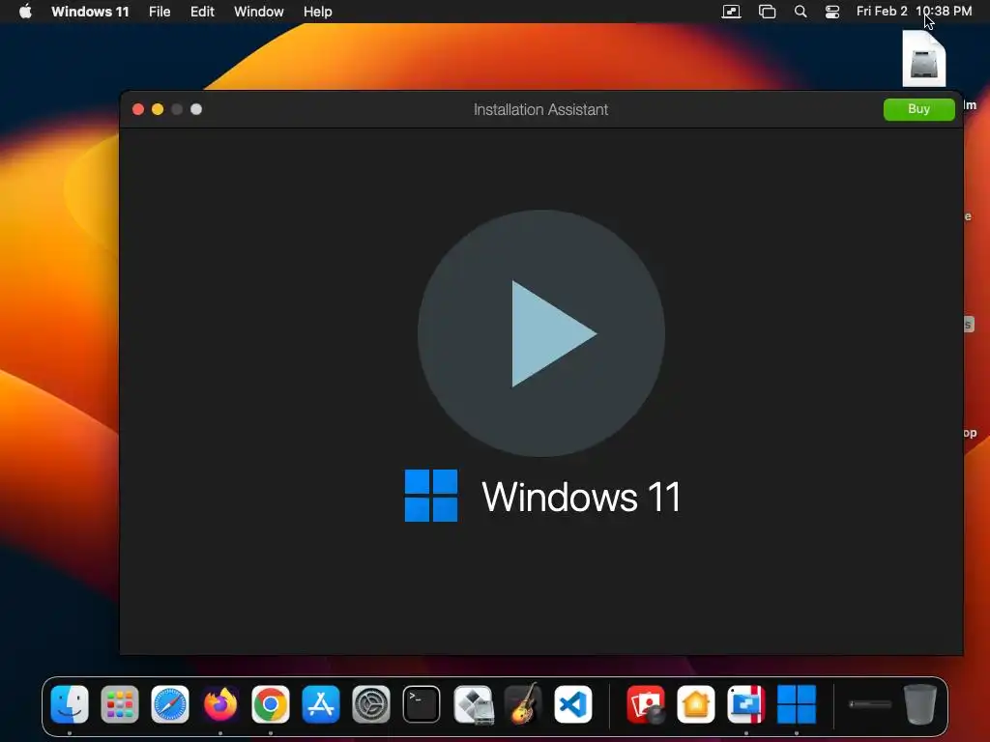Click the Windows 11 VM Dock icon

pos(797,703)
